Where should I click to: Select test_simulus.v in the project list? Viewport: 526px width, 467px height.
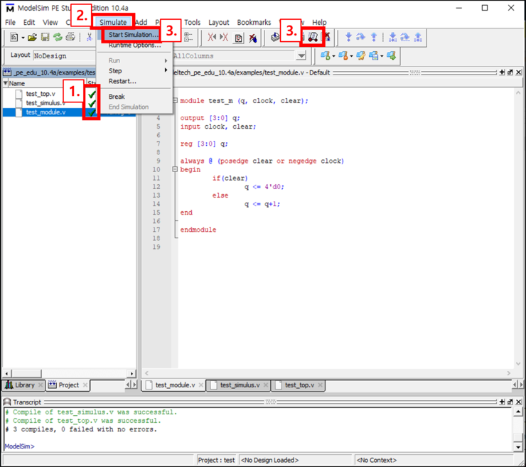pyautogui.click(x=45, y=102)
